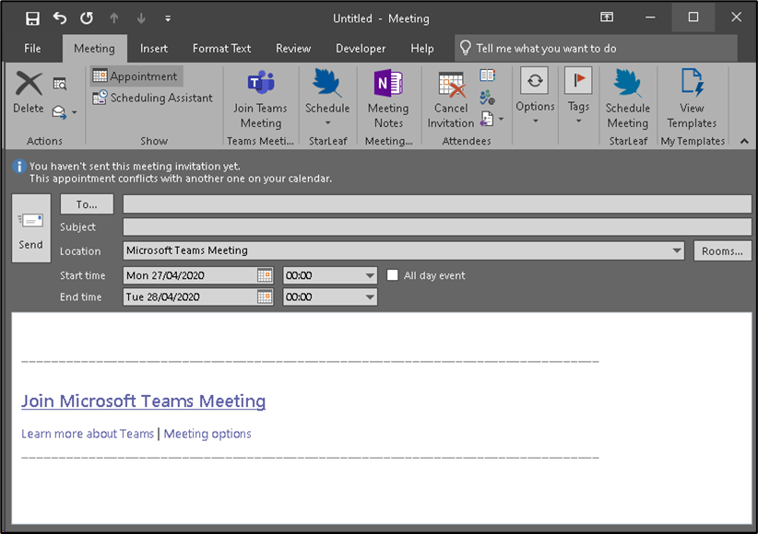Open the Help tab

pyautogui.click(x=422, y=48)
